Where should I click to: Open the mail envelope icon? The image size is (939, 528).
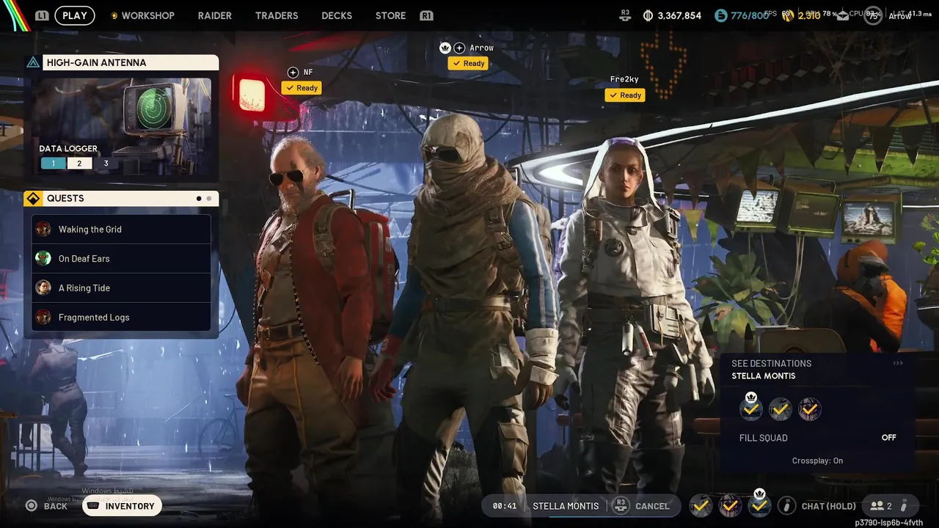pyautogui.click(x=844, y=15)
